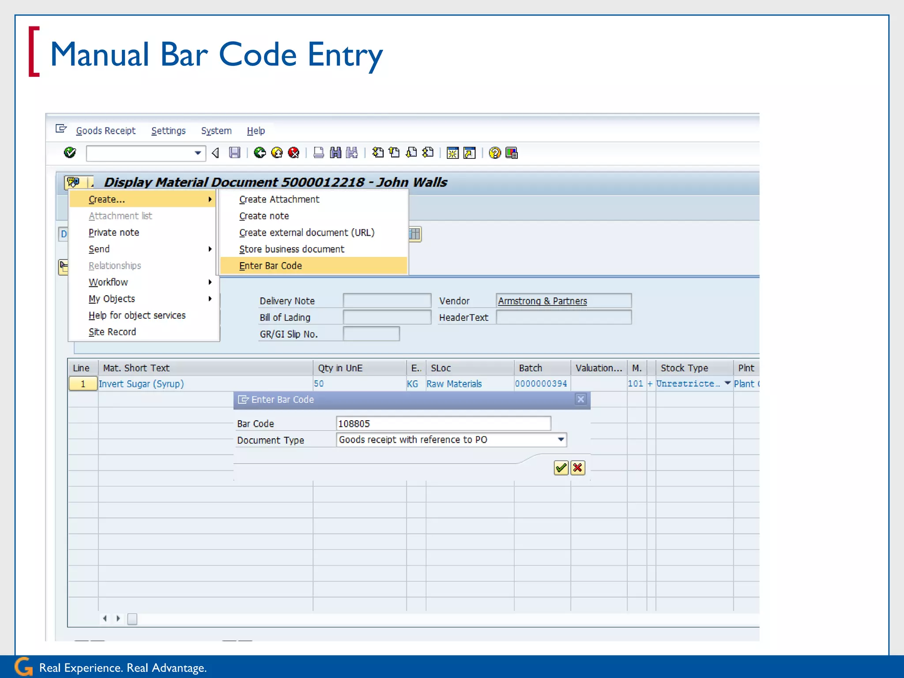
Task: Click the Mat. Short Text column header
Action: [x=205, y=368]
